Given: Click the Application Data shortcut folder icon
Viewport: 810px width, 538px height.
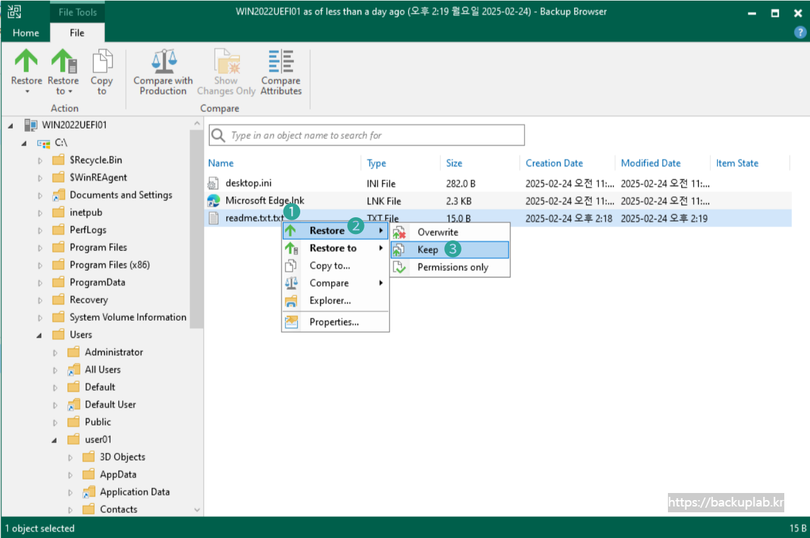Looking at the screenshot, I should point(89,492).
